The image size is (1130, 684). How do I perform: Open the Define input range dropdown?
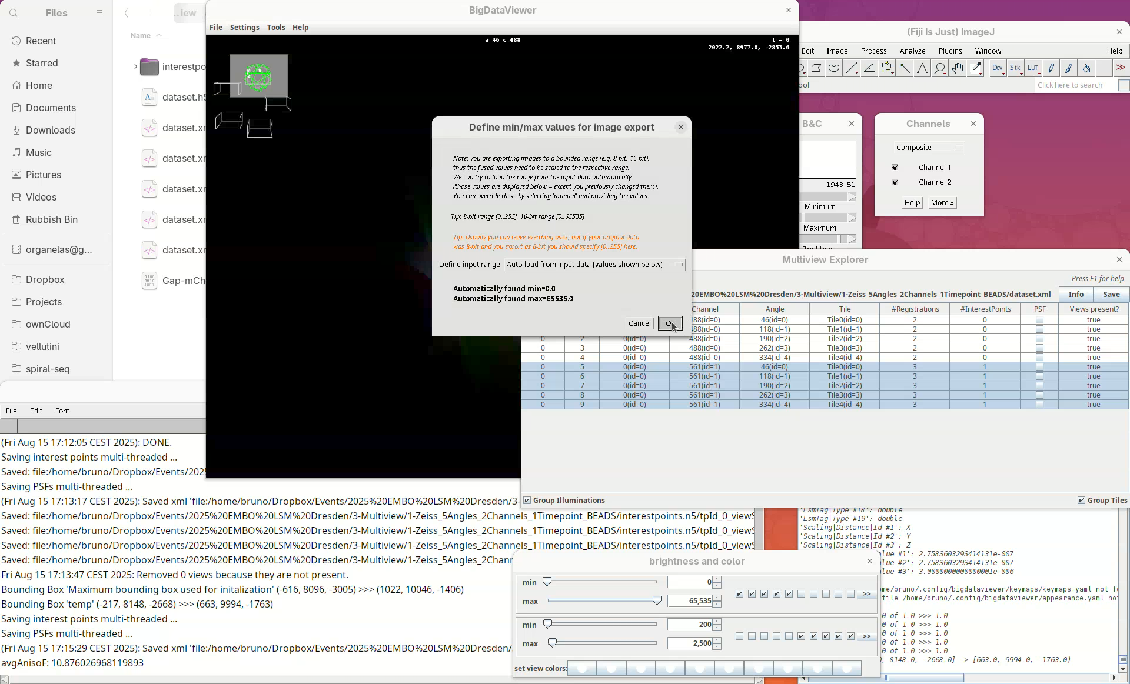tap(594, 265)
